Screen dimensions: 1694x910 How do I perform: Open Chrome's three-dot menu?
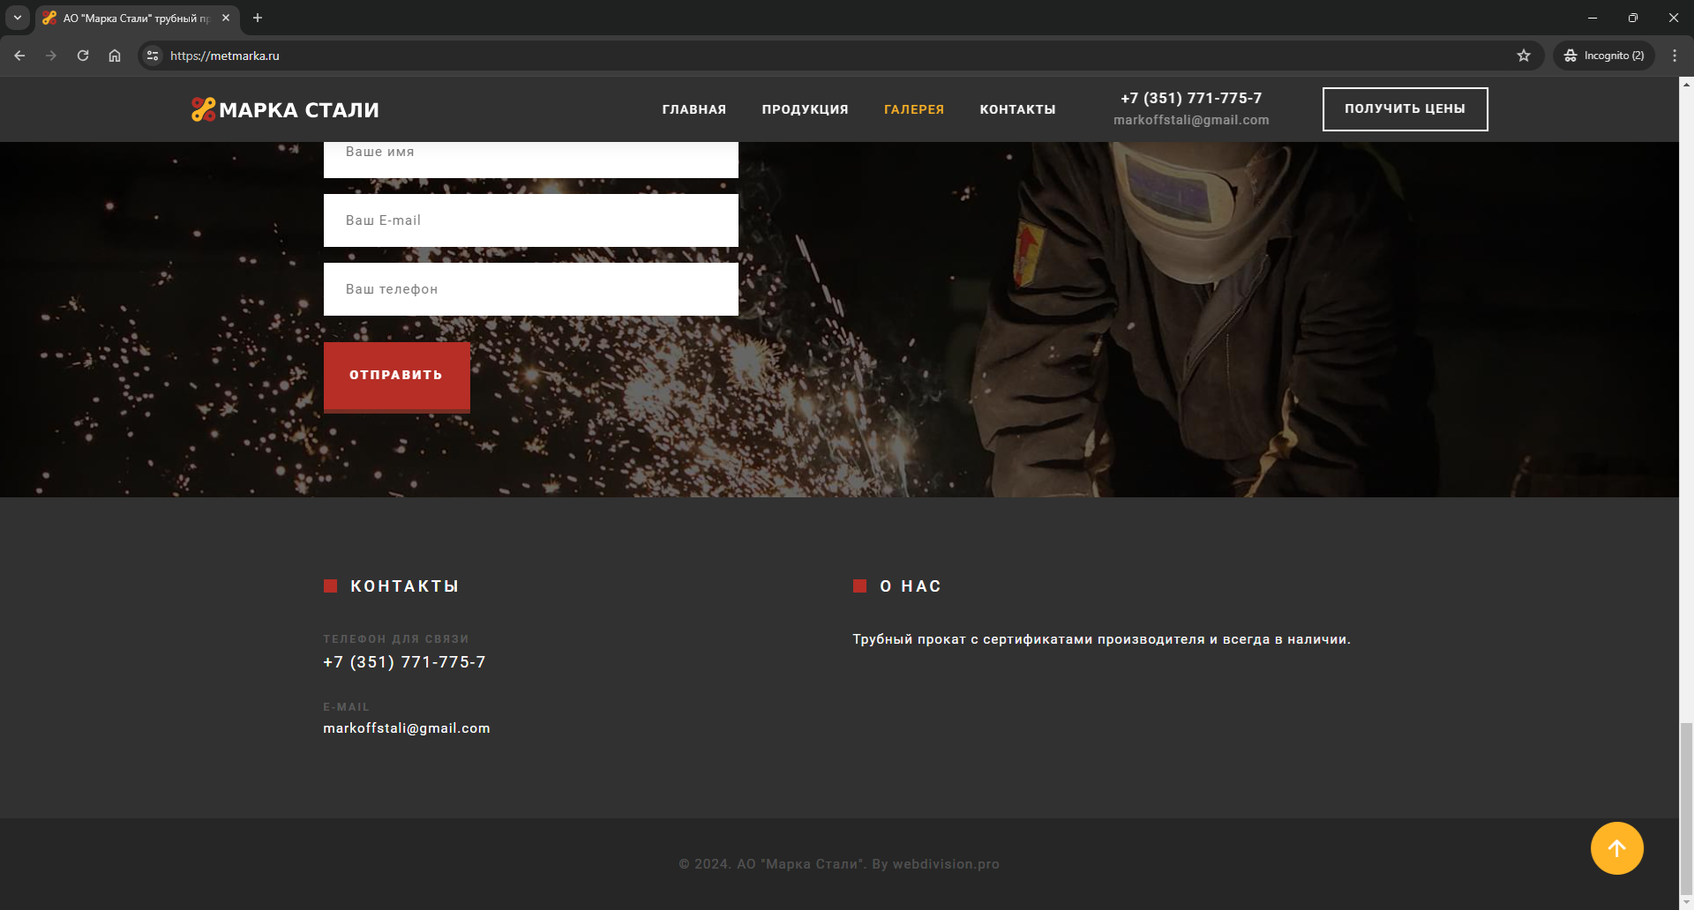tap(1674, 56)
